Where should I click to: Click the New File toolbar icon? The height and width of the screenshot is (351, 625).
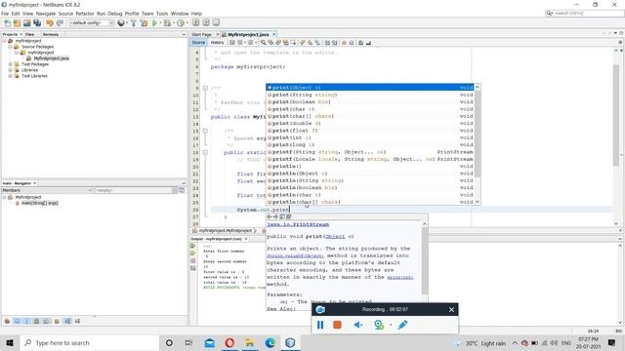7,23
